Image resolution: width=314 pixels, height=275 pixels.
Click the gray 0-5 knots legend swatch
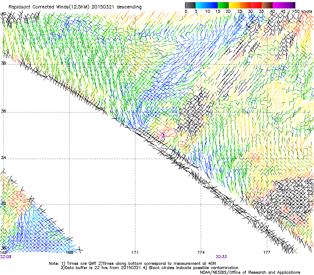coord(190,5)
